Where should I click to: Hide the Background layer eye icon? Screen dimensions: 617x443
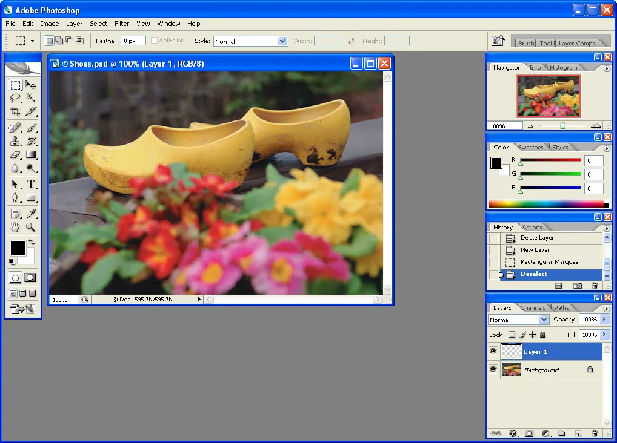tap(493, 369)
